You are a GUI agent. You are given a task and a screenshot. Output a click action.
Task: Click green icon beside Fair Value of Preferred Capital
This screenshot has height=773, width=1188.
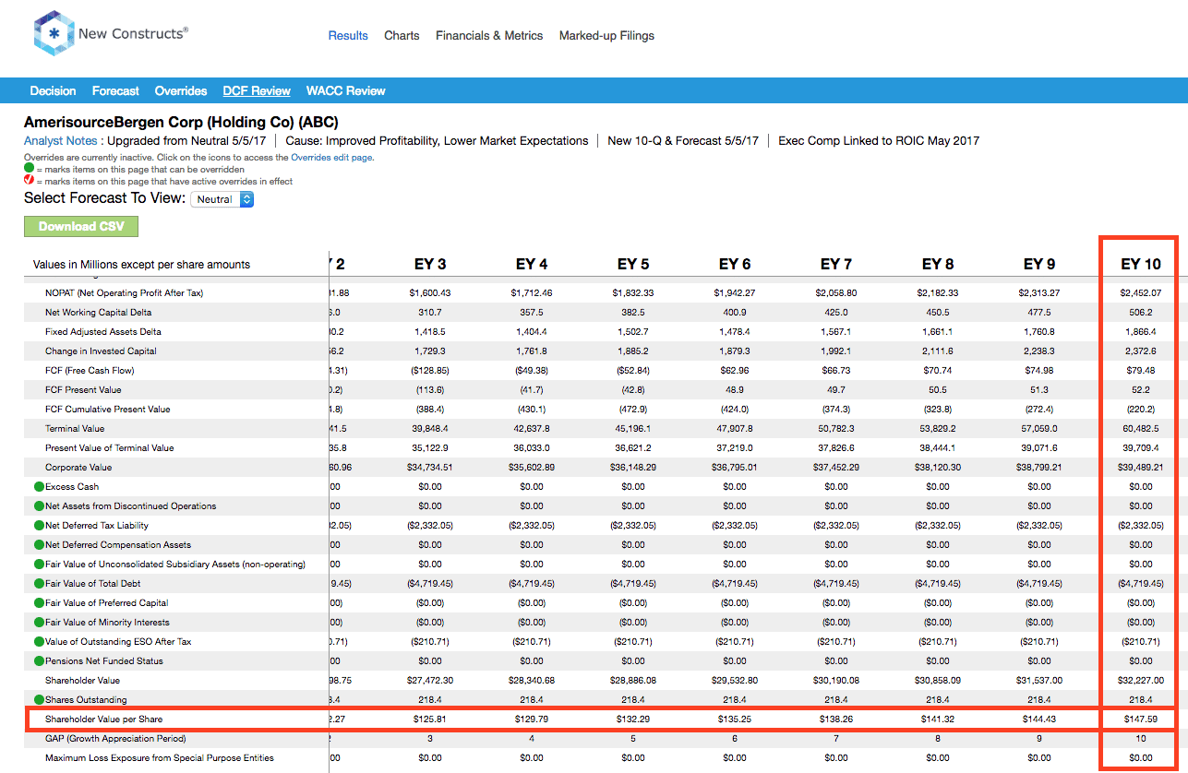[x=39, y=603]
